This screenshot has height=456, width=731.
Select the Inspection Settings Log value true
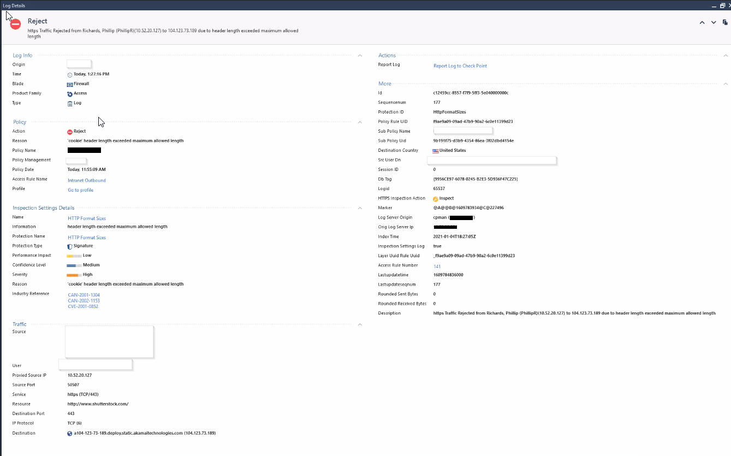(x=437, y=246)
